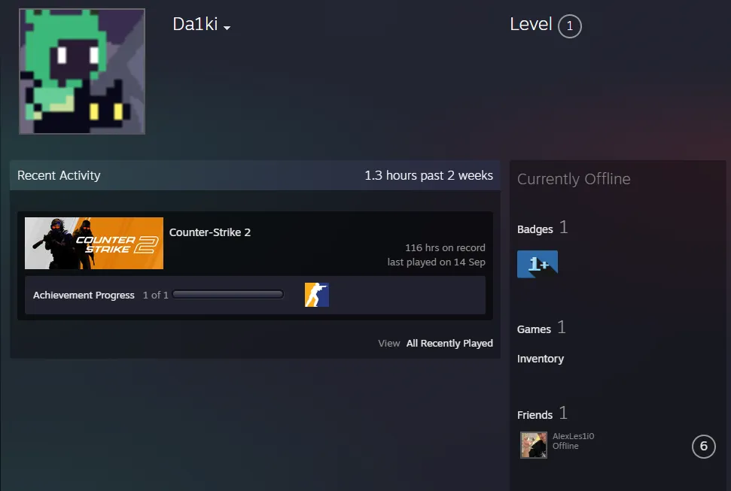
Task: Open the Counter-Strike 2 banner image
Action: click(x=94, y=243)
